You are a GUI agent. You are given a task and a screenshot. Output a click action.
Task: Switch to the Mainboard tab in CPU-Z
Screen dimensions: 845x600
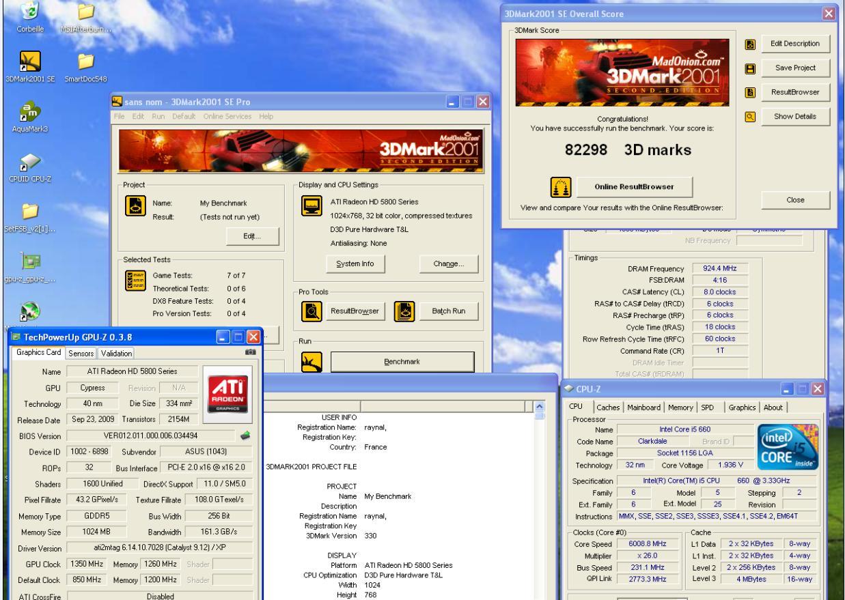(645, 407)
